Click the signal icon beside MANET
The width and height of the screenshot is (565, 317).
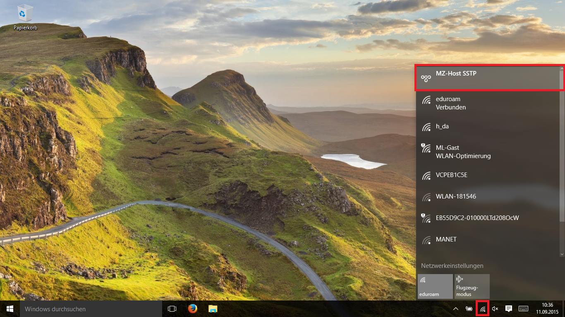click(x=426, y=240)
